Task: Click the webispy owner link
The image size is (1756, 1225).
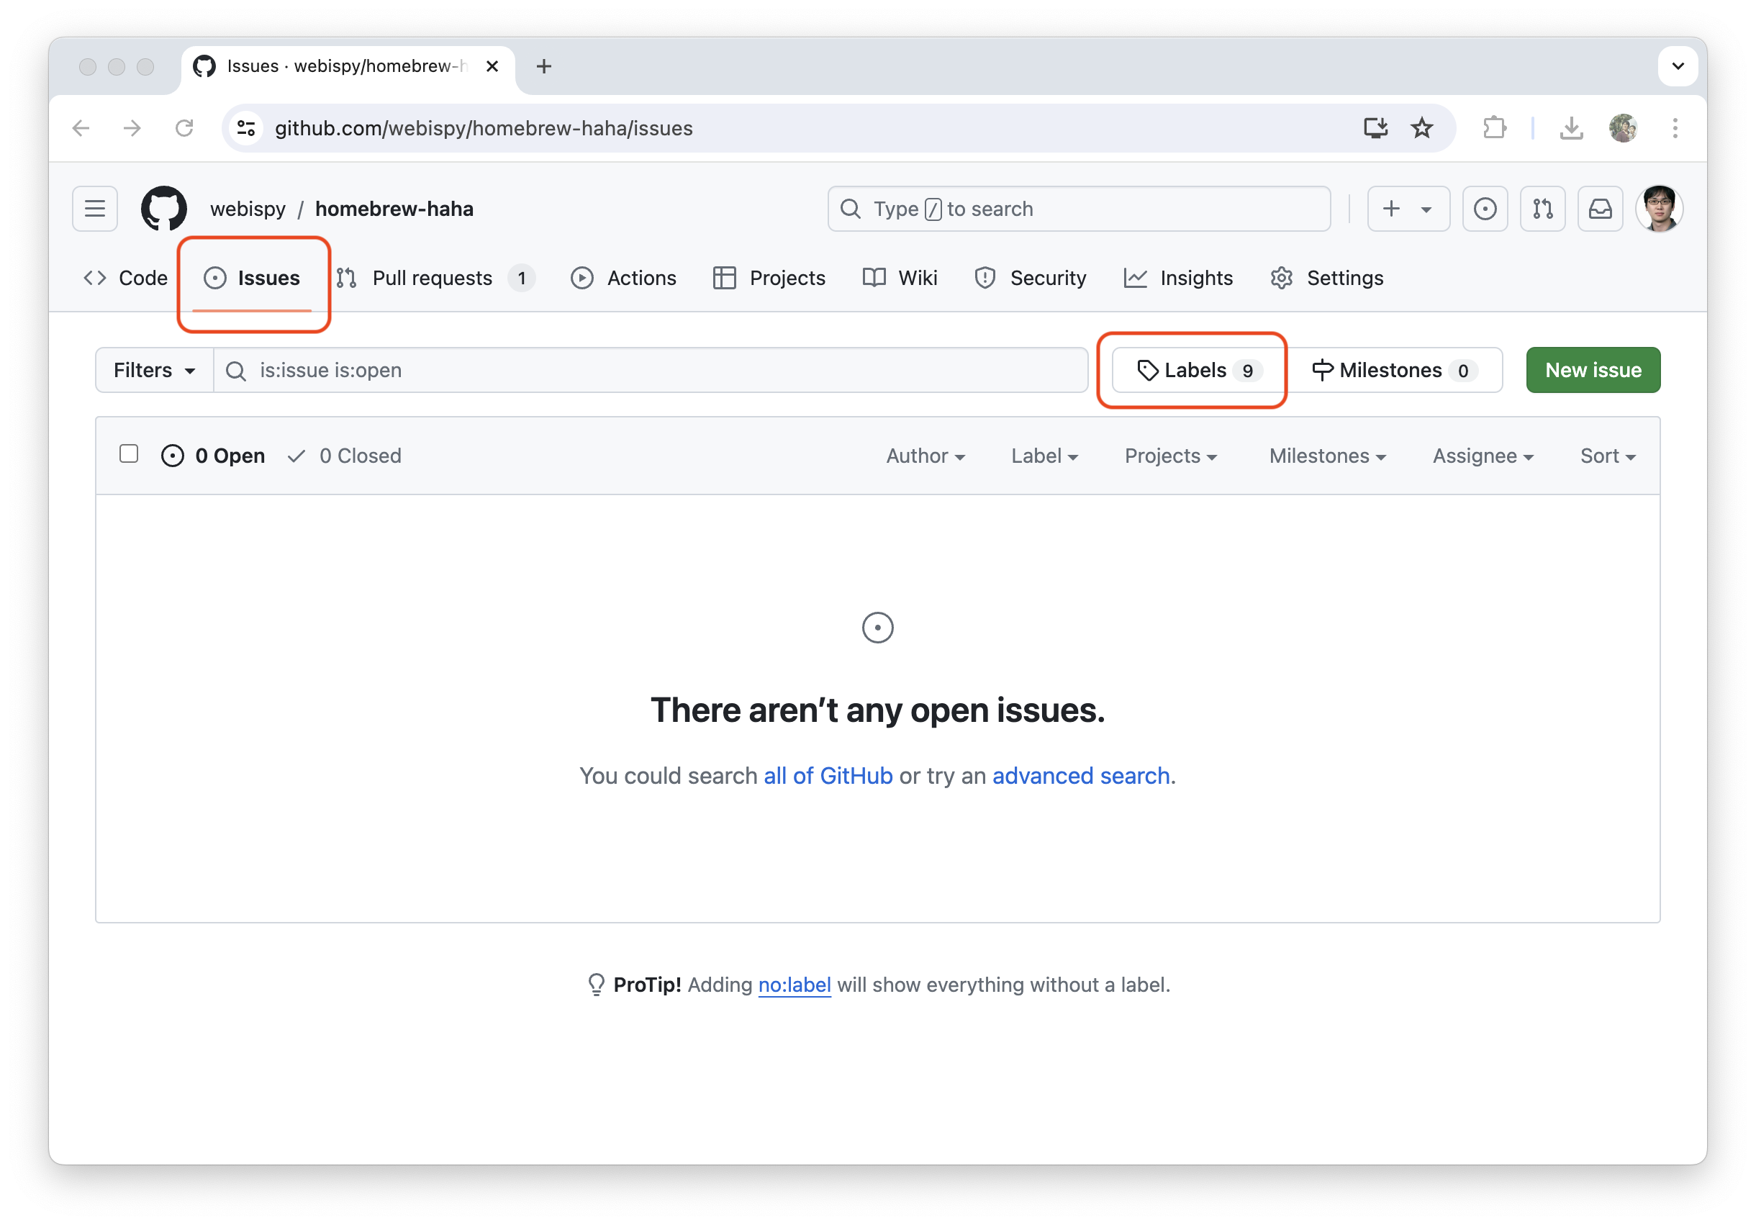Action: click(x=248, y=209)
